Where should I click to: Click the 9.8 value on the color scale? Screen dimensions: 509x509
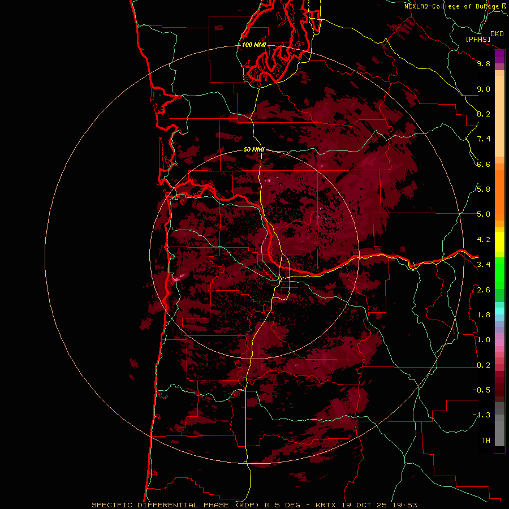484,63
